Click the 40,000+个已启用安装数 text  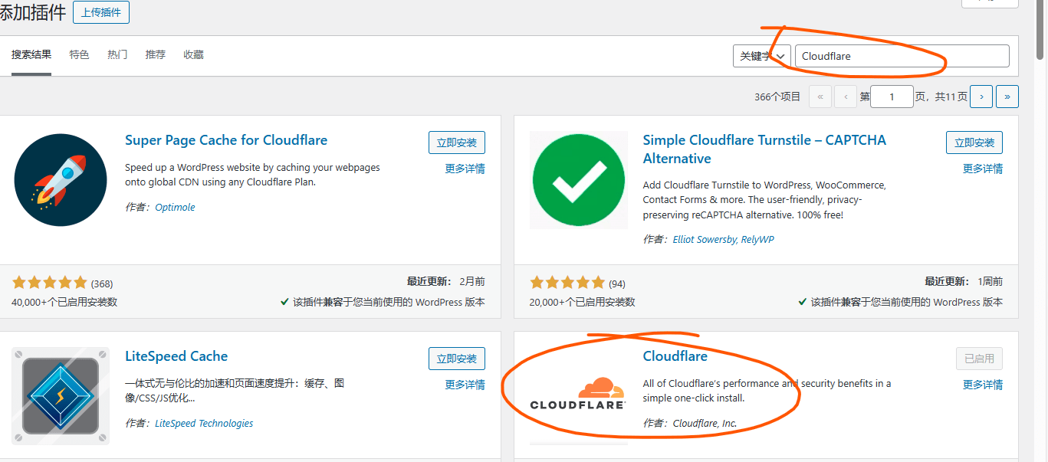click(64, 302)
